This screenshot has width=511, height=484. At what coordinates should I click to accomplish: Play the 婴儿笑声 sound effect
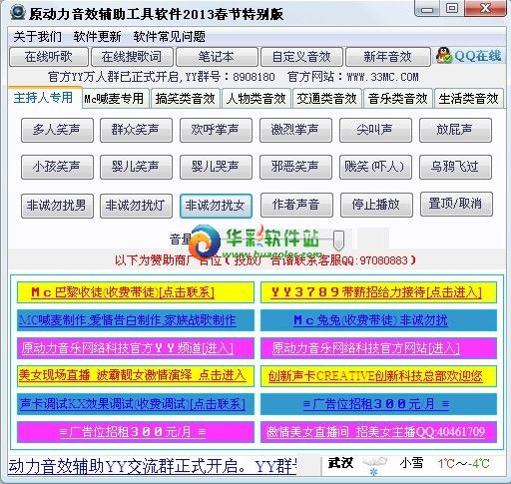[x=136, y=167]
